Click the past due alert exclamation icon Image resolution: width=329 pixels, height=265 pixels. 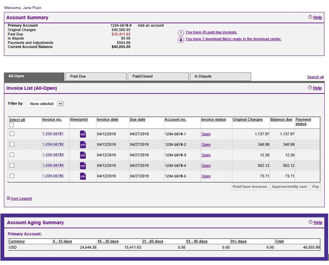[181, 33]
